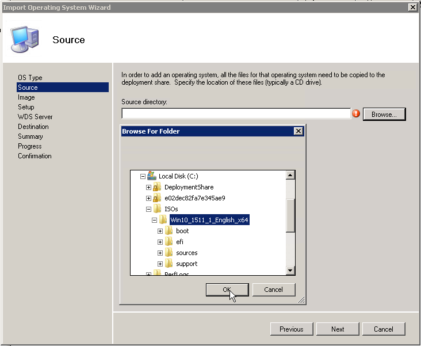Click the Source directory text field

pyautogui.click(x=236, y=114)
